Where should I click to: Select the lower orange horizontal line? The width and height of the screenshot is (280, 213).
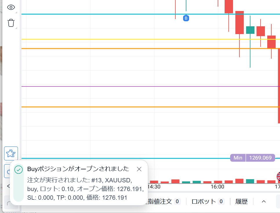(116, 107)
